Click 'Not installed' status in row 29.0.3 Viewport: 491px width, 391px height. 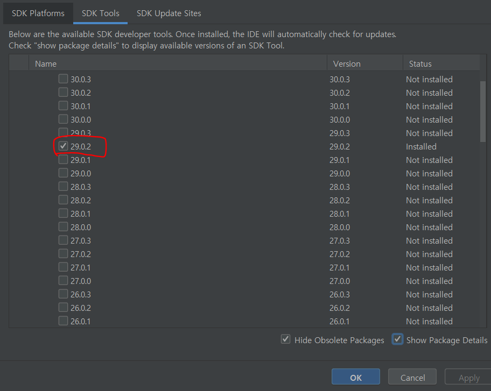tap(429, 133)
